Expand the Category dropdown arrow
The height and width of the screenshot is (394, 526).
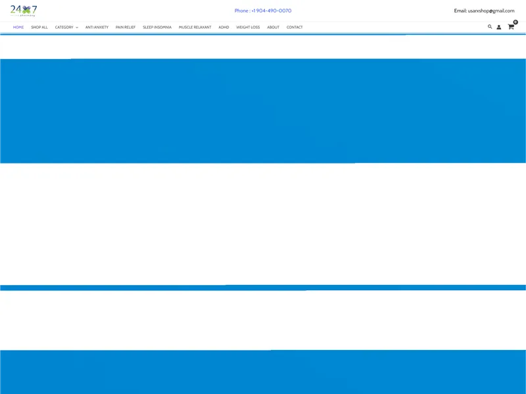(77, 28)
